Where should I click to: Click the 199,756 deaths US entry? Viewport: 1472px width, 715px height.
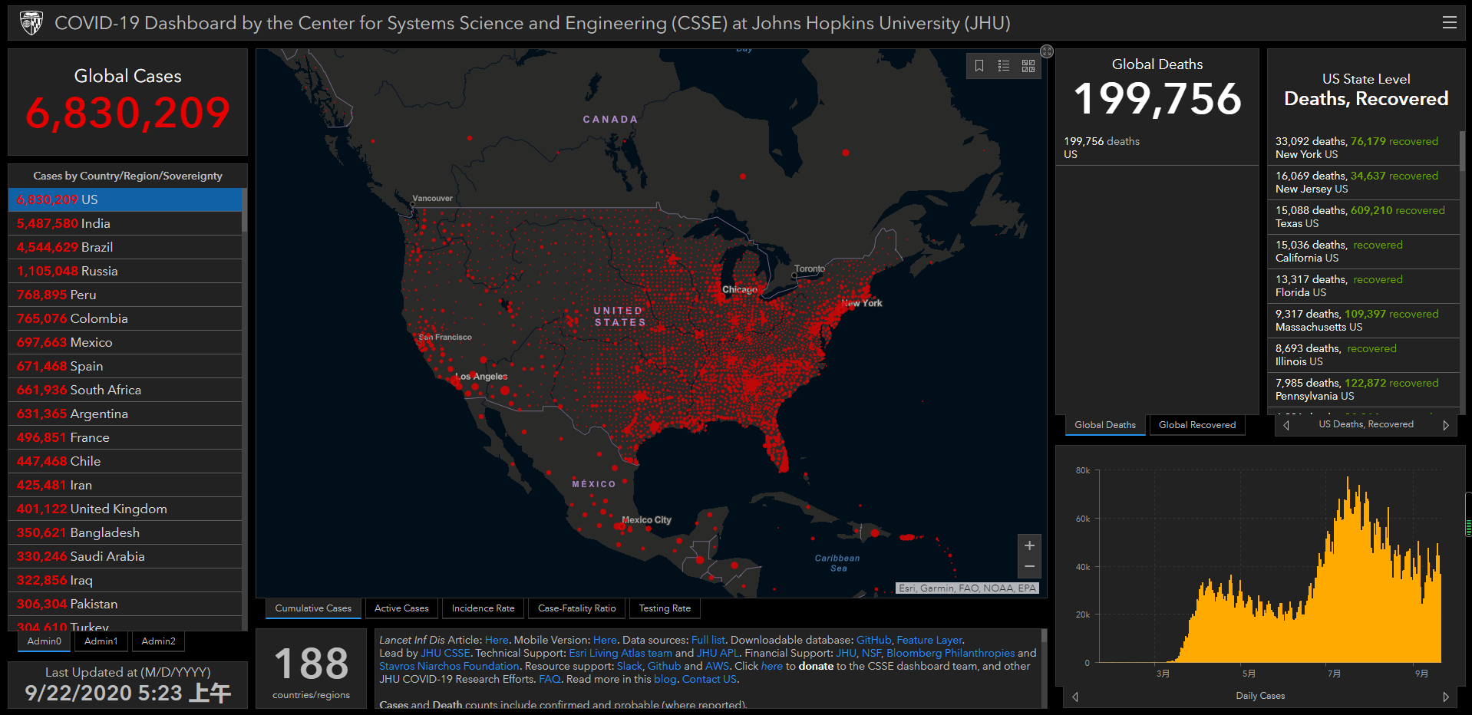pos(1157,148)
